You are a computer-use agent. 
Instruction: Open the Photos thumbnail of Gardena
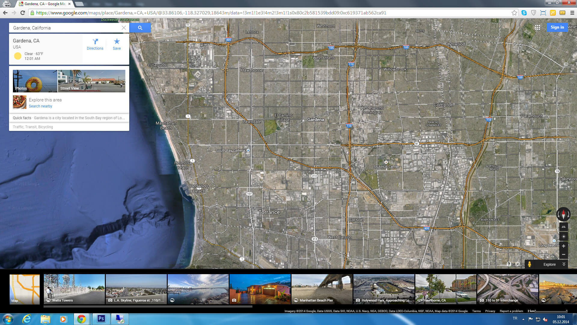pos(35,81)
